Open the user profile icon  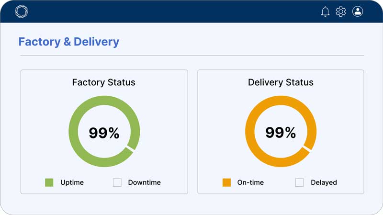[x=358, y=11]
